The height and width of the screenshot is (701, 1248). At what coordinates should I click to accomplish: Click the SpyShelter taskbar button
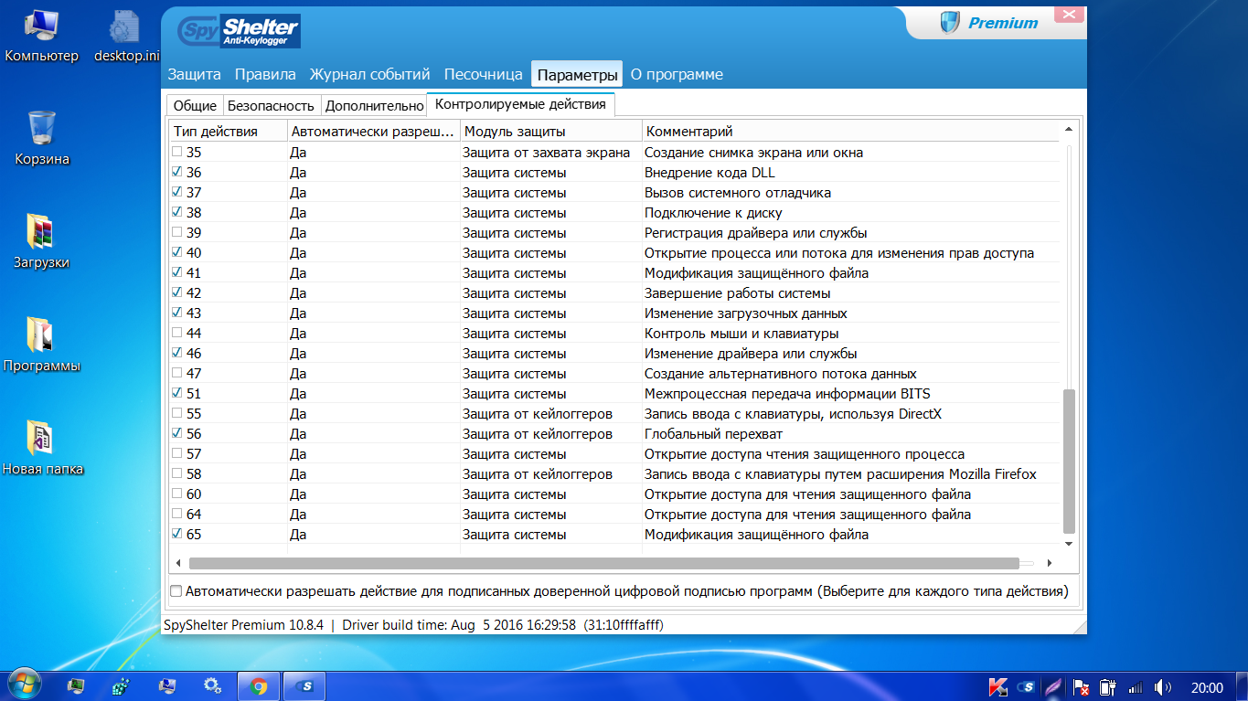(x=304, y=685)
